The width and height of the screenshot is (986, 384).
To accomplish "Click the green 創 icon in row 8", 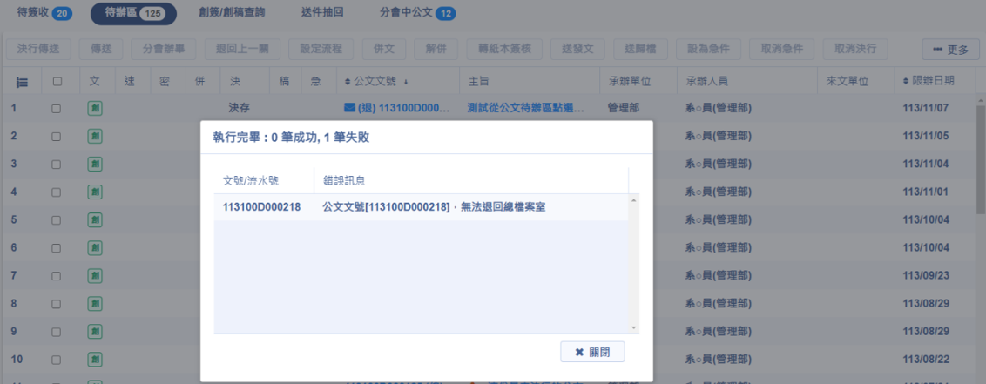I will (95, 303).
